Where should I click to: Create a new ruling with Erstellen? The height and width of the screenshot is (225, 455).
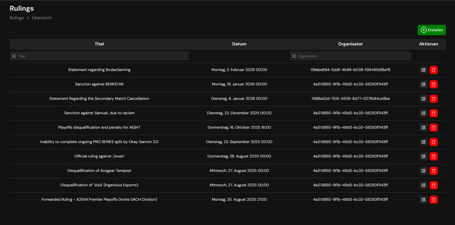click(x=432, y=30)
